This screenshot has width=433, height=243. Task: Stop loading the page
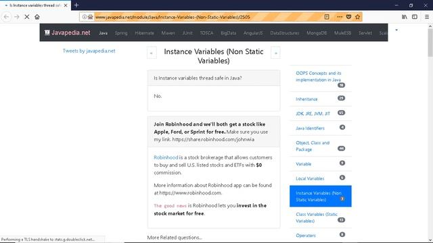point(27,17)
